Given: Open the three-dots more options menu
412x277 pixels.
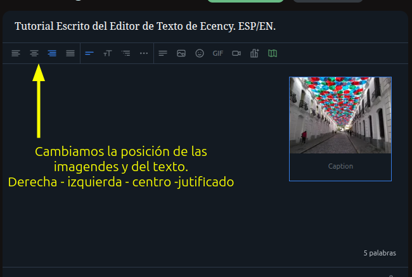Looking at the screenshot, I should pos(144,53).
